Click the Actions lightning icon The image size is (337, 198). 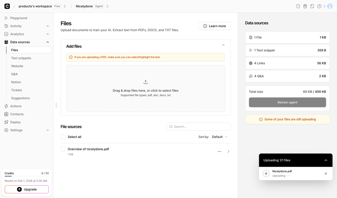click(6, 106)
